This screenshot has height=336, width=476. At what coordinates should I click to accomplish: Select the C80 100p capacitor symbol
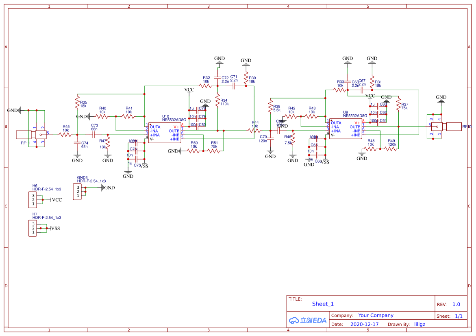(197, 127)
